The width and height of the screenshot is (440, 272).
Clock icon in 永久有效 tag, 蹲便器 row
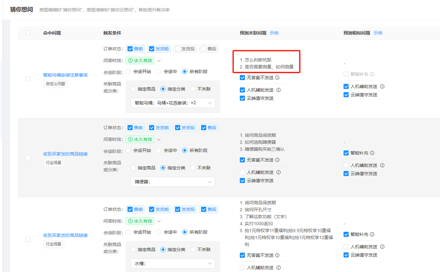(130, 139)
